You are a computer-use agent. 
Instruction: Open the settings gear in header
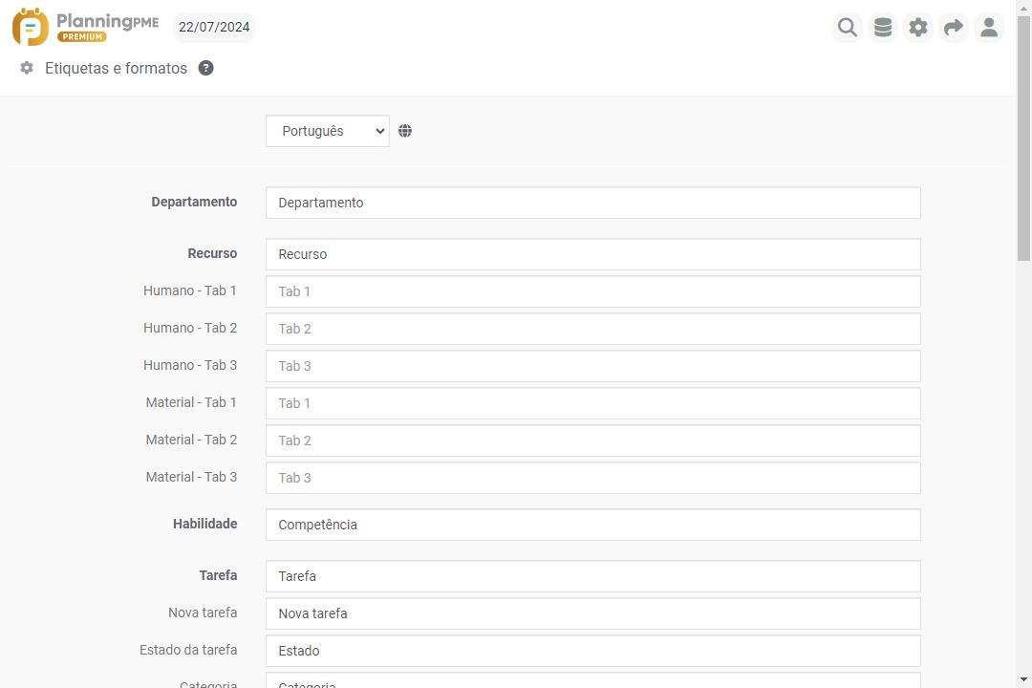pos(918,28)
